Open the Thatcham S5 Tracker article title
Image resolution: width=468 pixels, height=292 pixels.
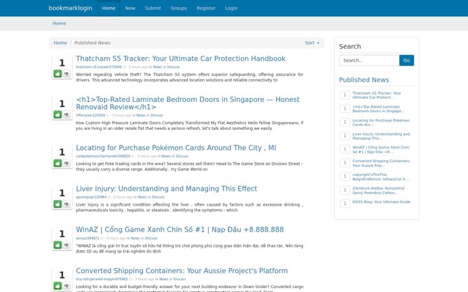(181, 58)
